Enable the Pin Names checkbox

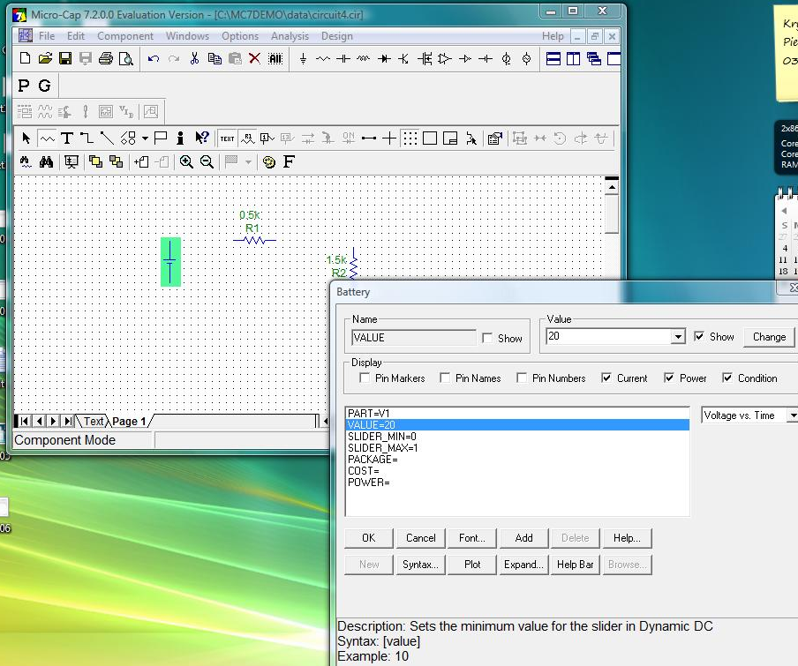tap(445, 378)
